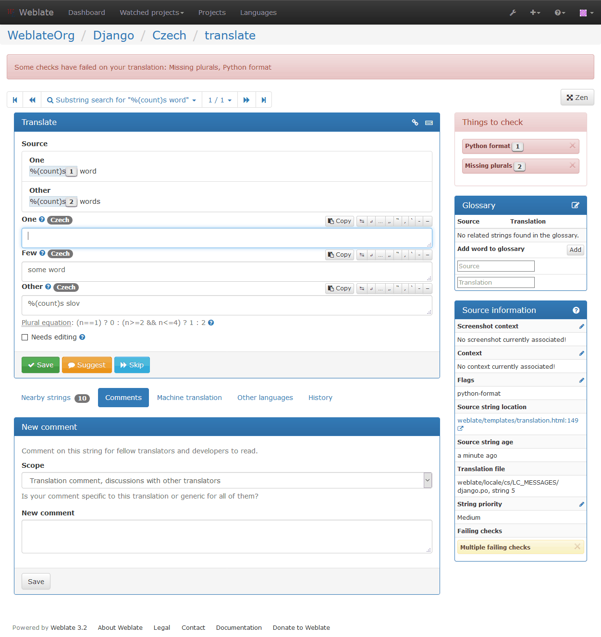The height and width of the screenshot is (637, 601).
Task: Switch to the History tab
Action: coord(320,398)
